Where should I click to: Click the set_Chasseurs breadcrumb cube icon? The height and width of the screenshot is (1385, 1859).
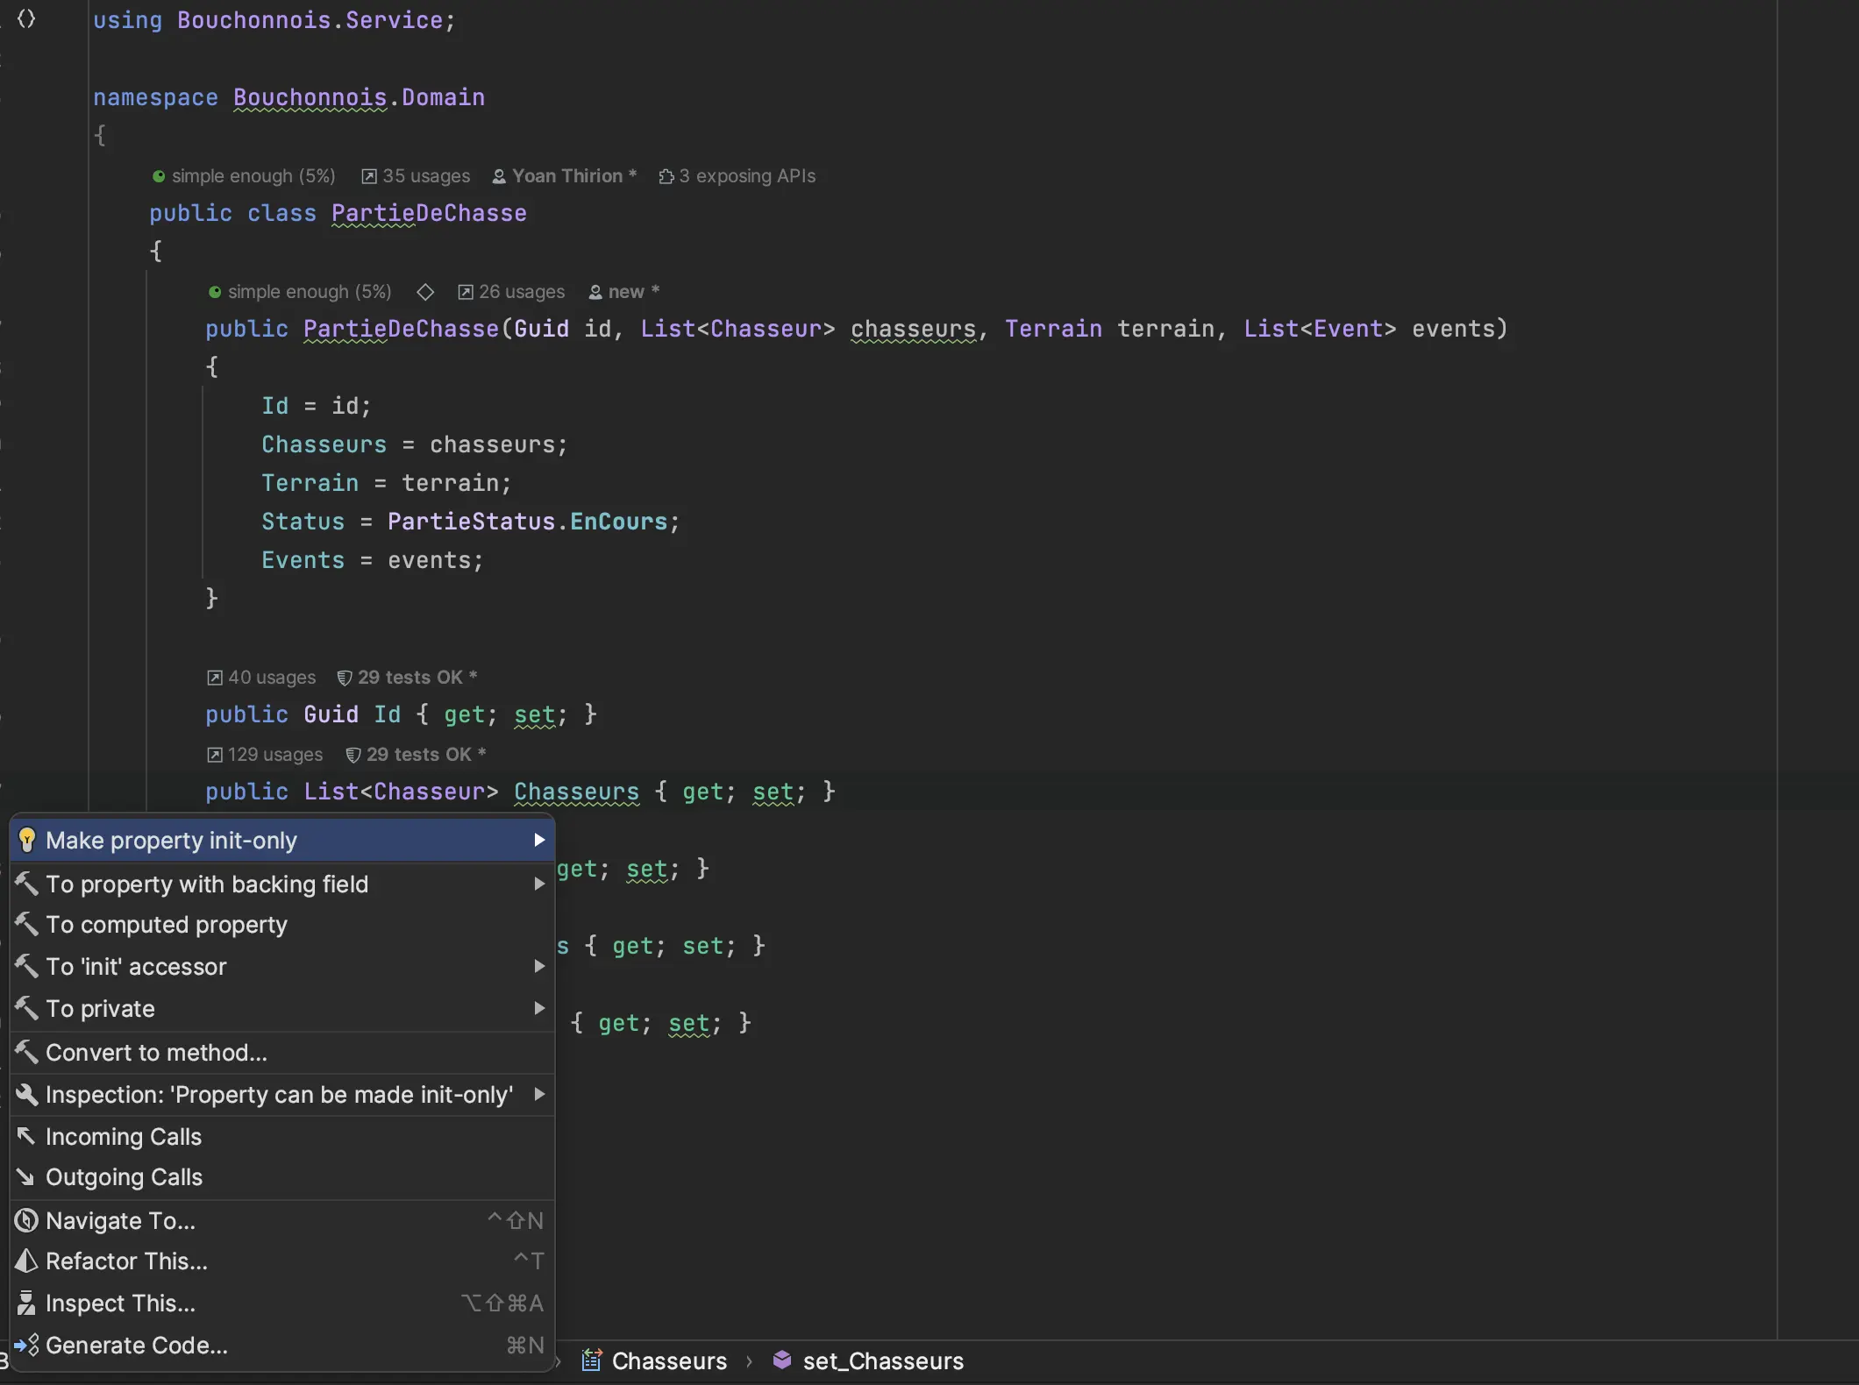click(x=781, y=1360)
